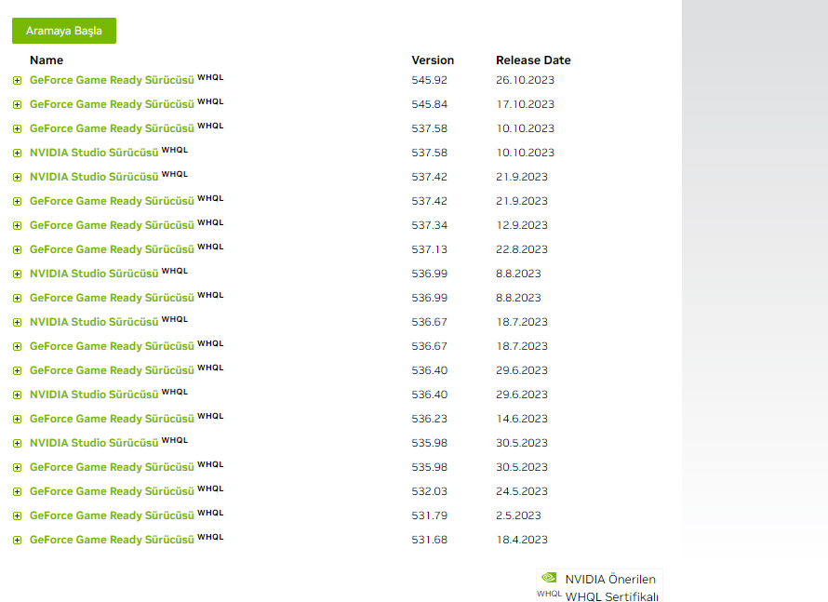The image size is (828, 602).
Task: Click the Release Date column header
Action: pyautogui.click(x=533, y=60)
